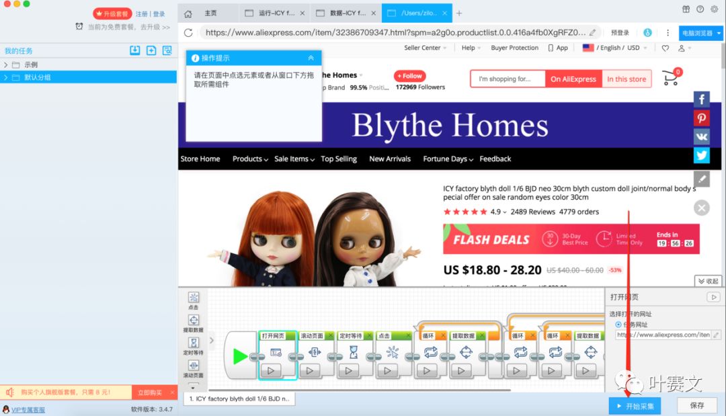Select the 点击 step block in the workflow
This screenshot has height=416, width=726.
click(x=393, y=354)
